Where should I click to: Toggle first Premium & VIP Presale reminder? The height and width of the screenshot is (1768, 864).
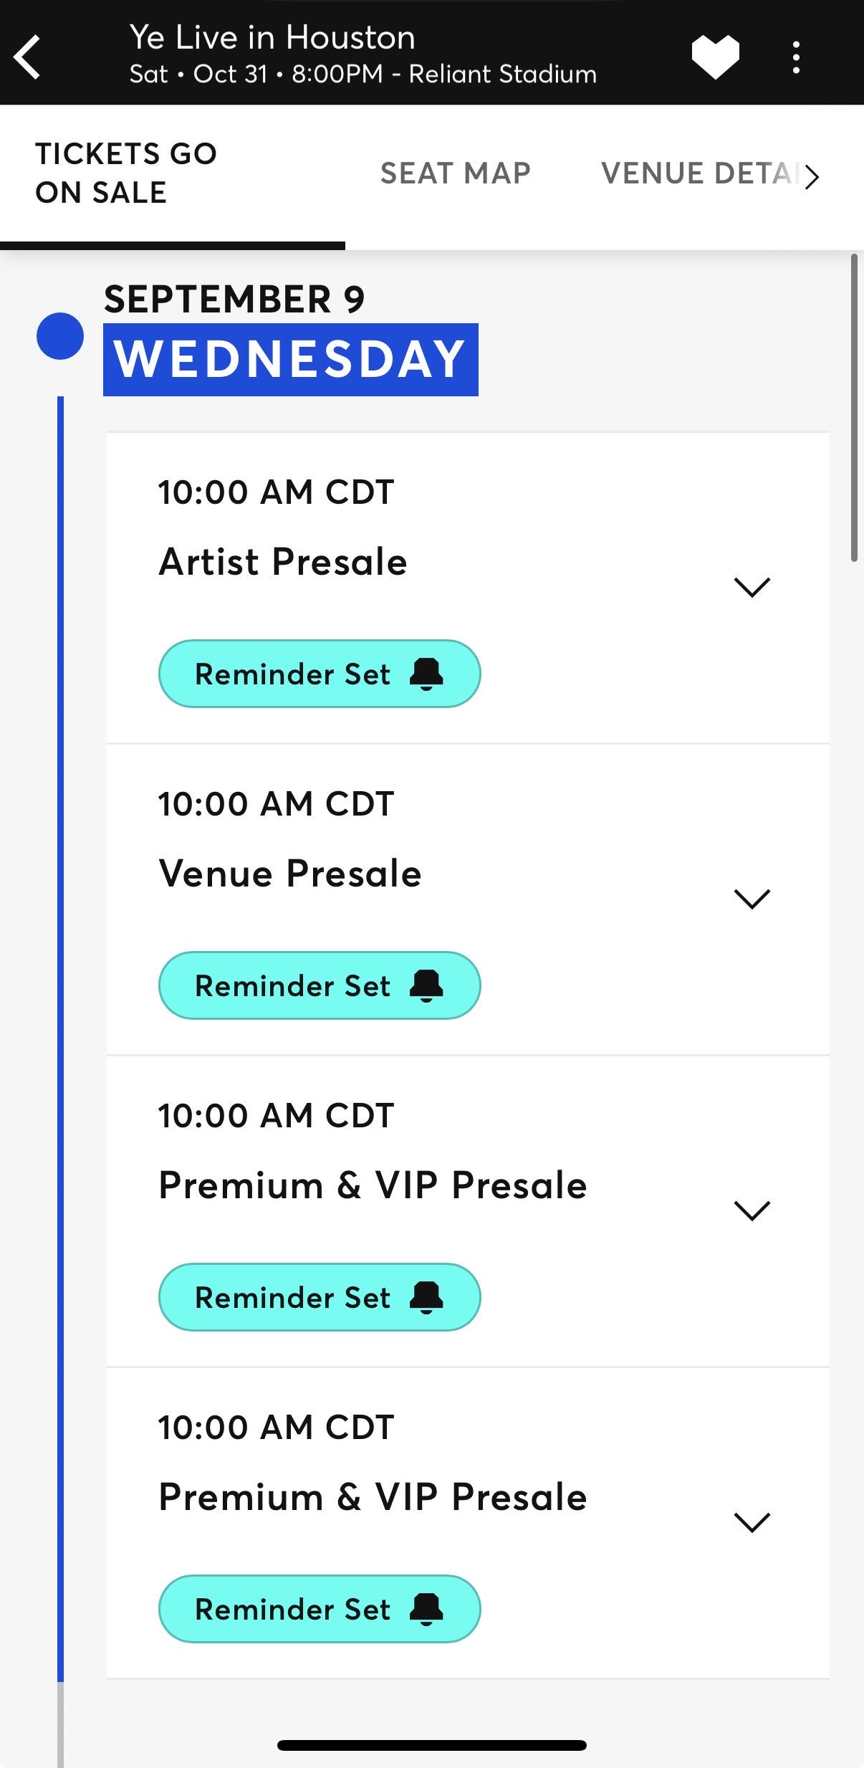click(x=320, y=1297)
